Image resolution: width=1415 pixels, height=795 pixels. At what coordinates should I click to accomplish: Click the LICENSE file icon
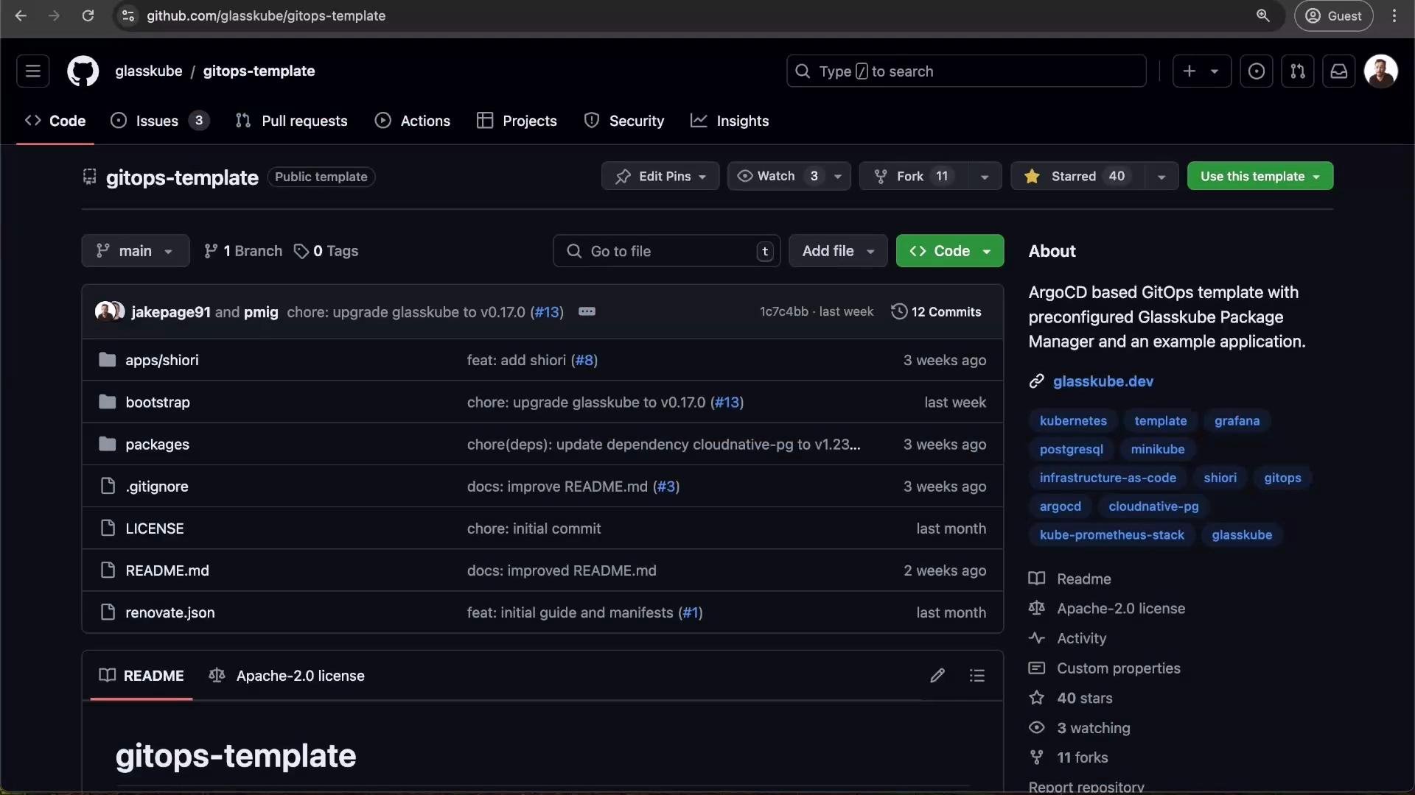click(108, 529)
